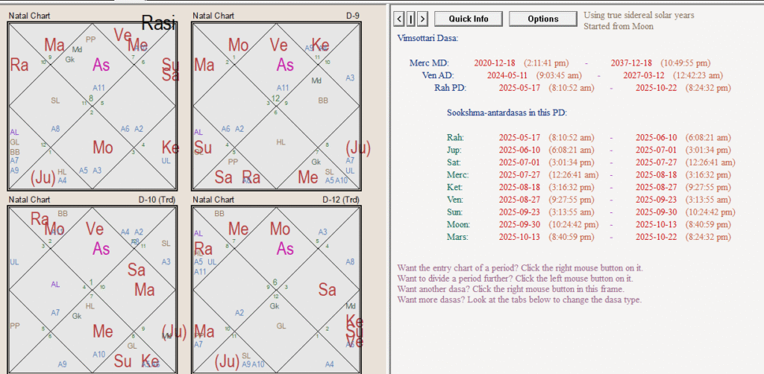Click the middle bar navigation button
Screen dimensions: 764x374
(x=411, y=19)
